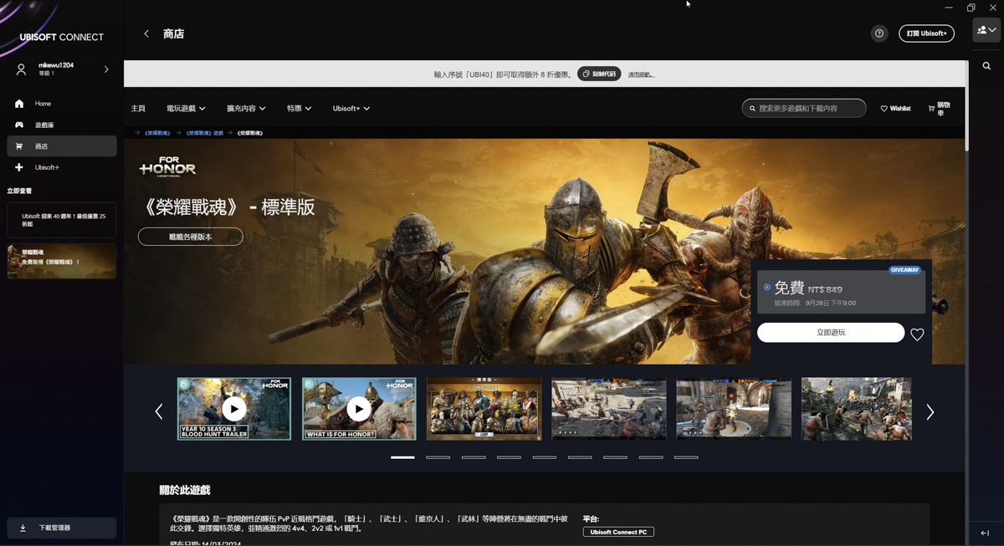This screenshot has width=1004, height=546.
Task: Go back using header arrow
Action: click(146, 34)
